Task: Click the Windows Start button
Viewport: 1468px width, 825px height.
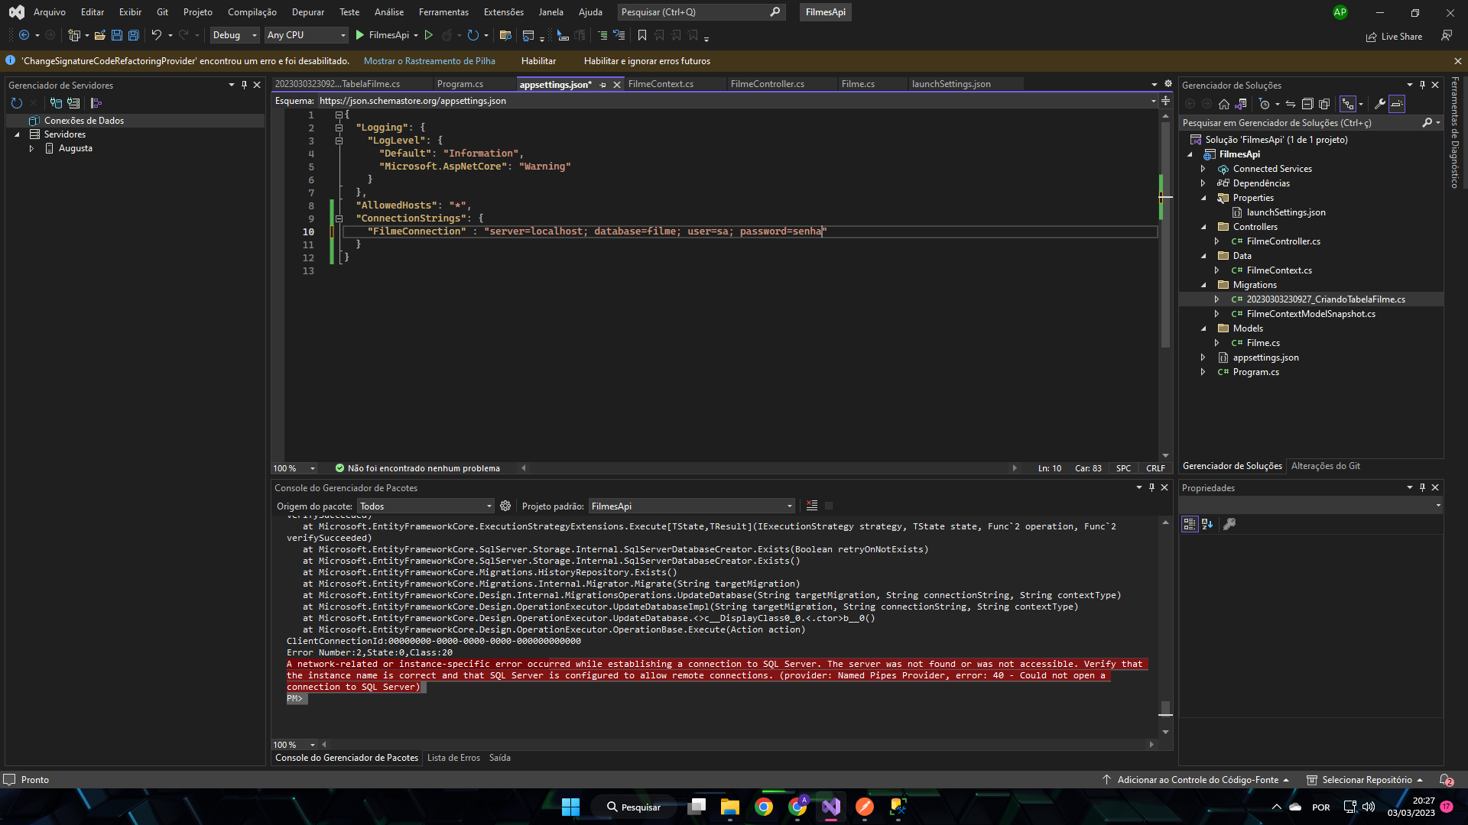Action: pyautogui.click(x=570, y=807)
